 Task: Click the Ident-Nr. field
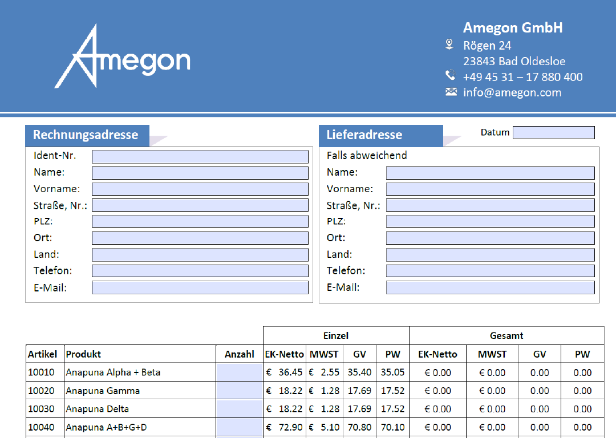(x=200, y=156)
